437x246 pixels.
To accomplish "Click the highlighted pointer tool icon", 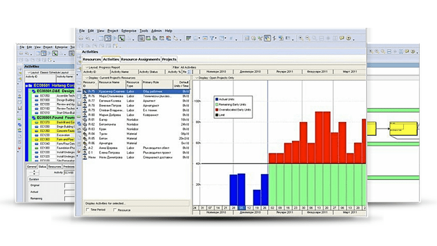I will coord(122,38).
